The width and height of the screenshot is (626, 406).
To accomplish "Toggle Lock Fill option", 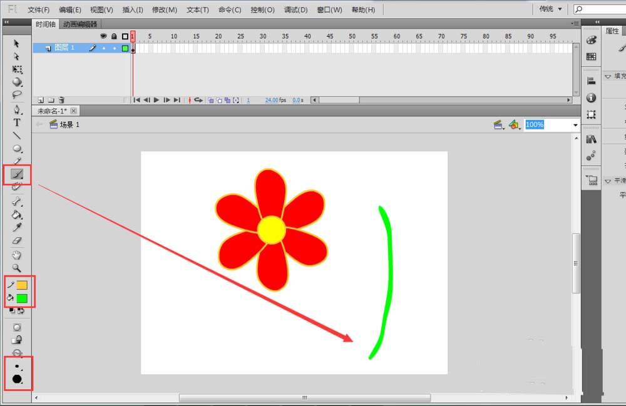I will click(x=17, y=340).
